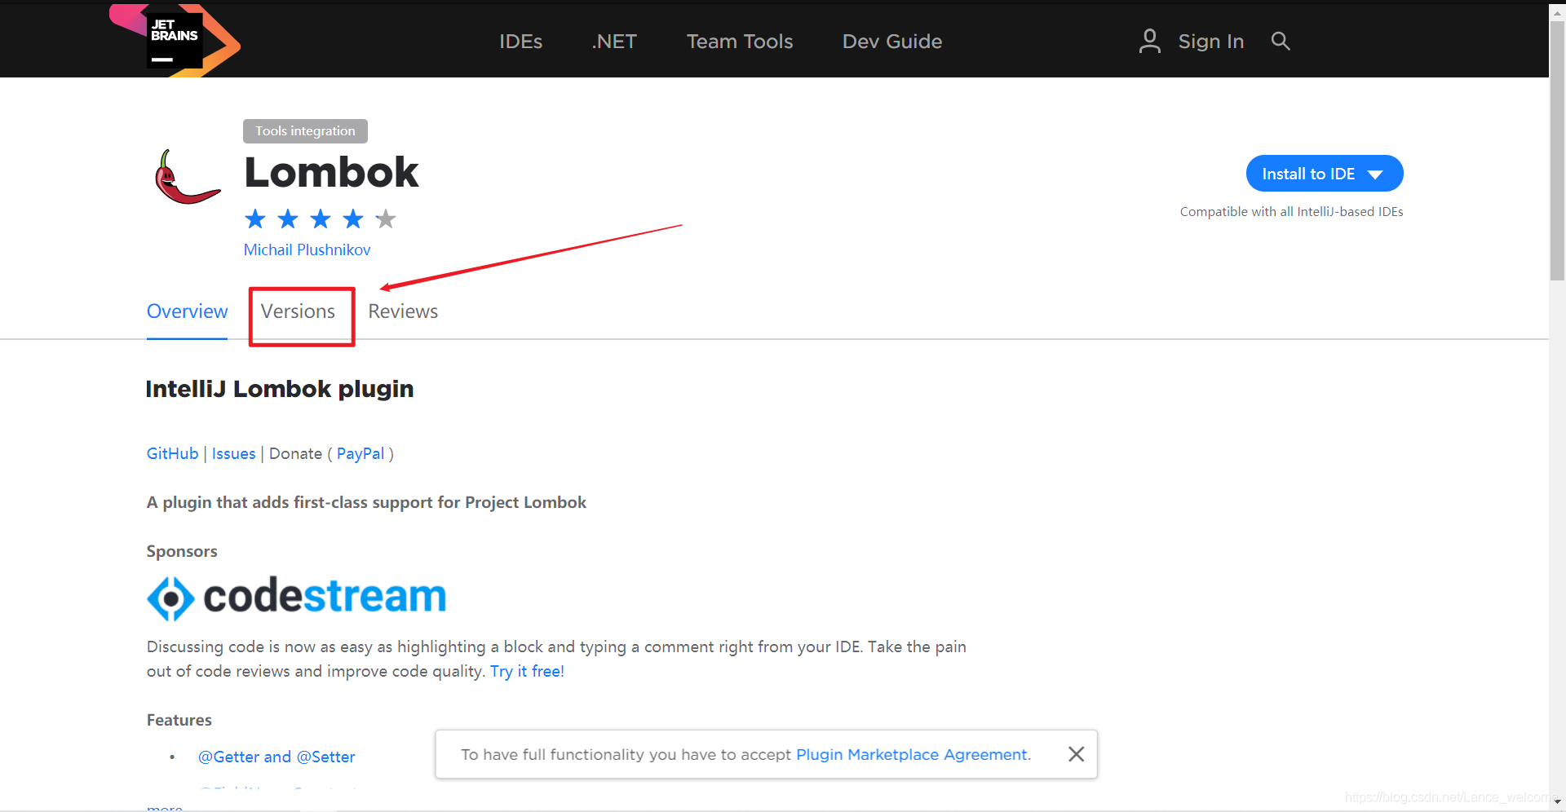Switch to the Reviews tab

403,311
